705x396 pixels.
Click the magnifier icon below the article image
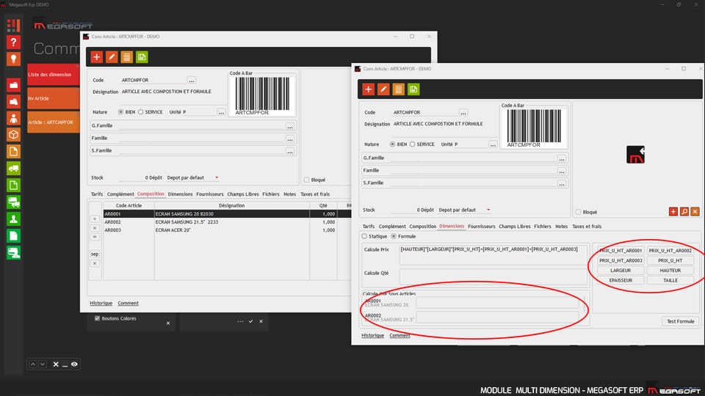[x=684, y=211]
